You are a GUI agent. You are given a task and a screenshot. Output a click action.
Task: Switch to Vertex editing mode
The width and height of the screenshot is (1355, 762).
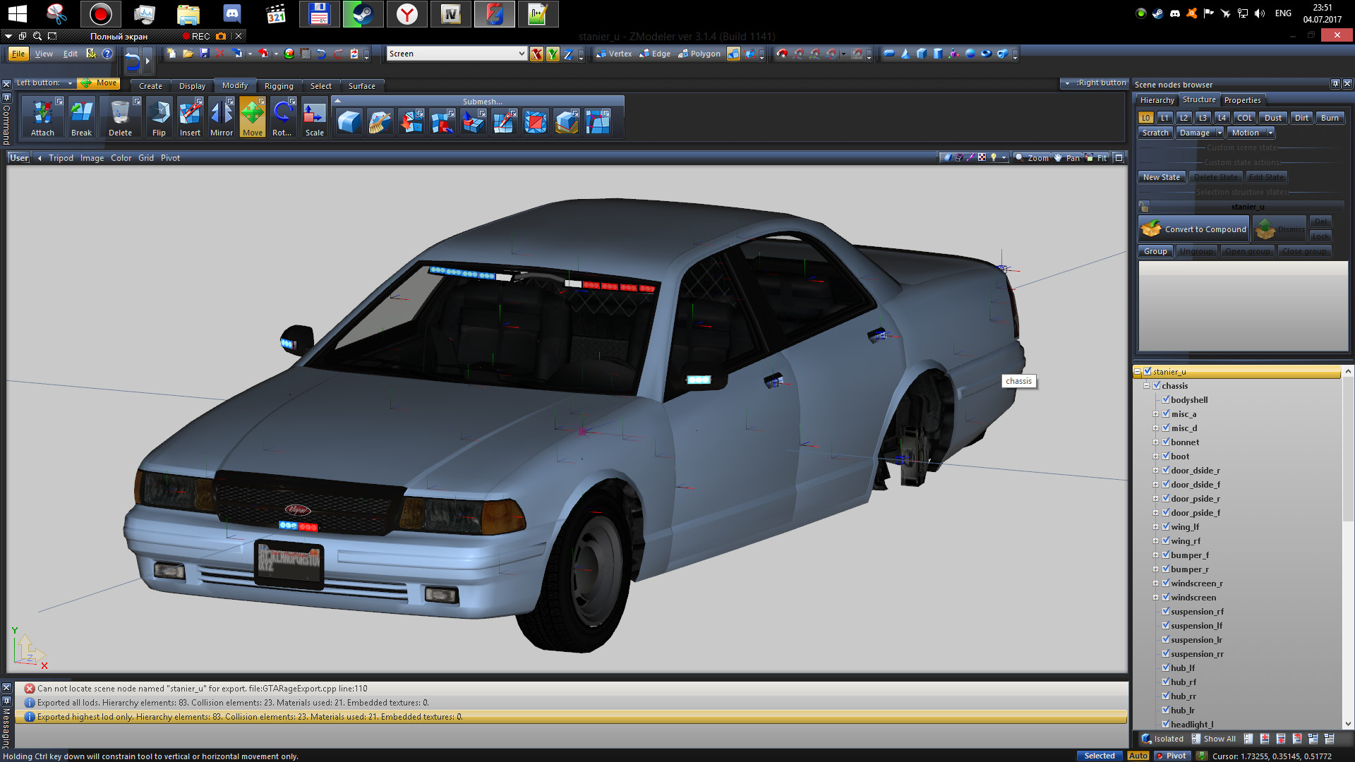tap(614, 54)
